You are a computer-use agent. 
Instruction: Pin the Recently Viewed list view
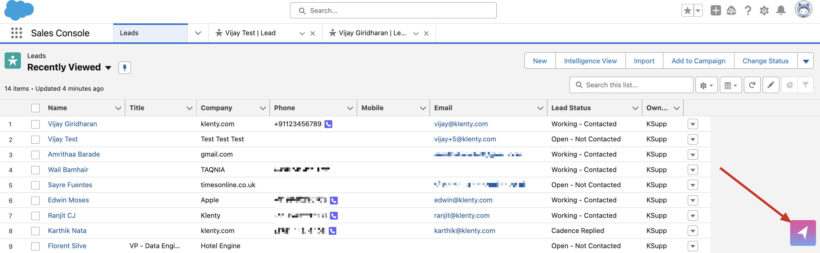125,67
